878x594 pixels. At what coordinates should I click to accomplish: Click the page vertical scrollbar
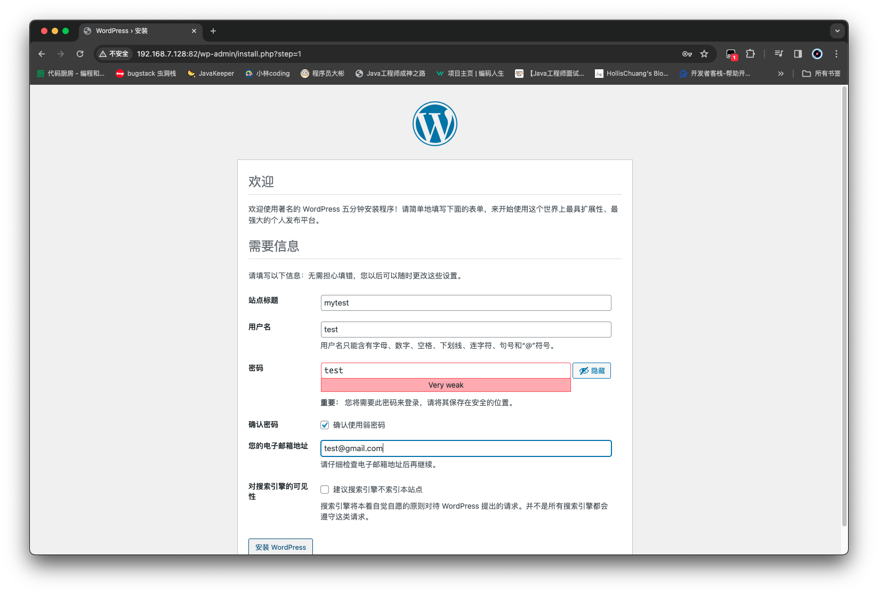click(844, 306)
